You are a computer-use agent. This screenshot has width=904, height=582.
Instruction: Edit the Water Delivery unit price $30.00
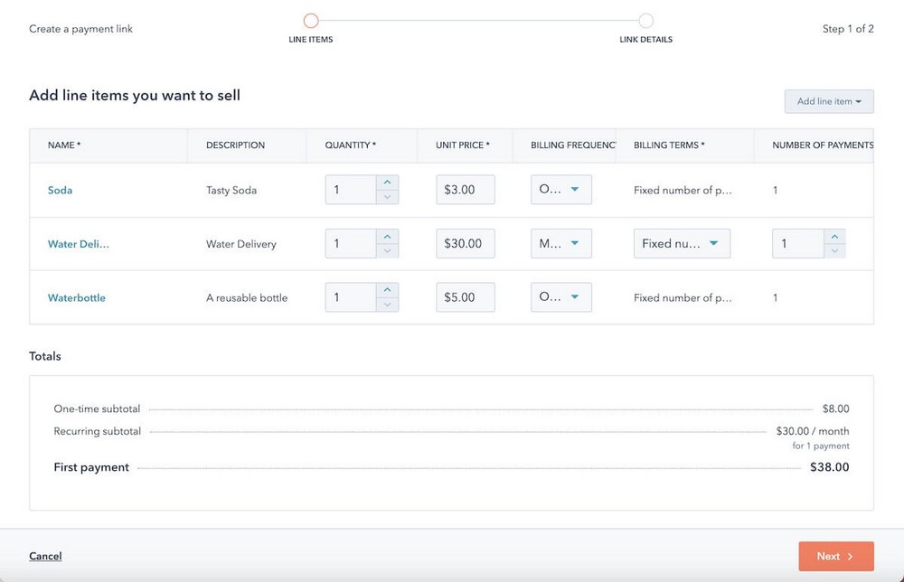tap(466, 244)
